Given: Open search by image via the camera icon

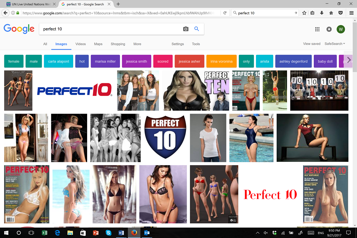Looking at the screenshot, I should (186, 29).
